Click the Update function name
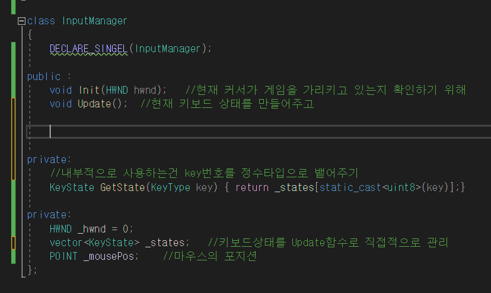 [94, 104]
